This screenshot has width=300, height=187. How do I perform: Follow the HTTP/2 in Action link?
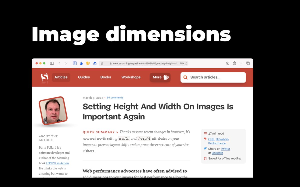click(x=57, y=163)
